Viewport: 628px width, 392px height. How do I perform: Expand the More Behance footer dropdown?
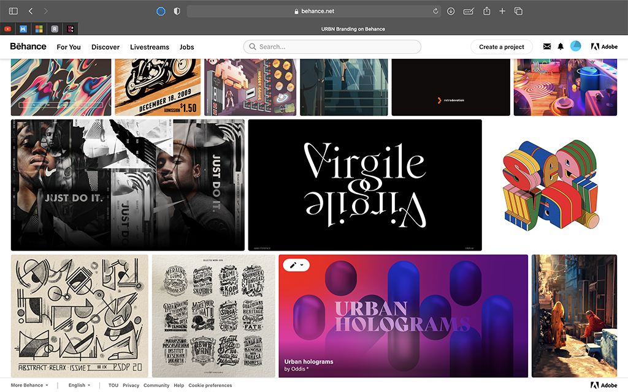coord(29,385)
